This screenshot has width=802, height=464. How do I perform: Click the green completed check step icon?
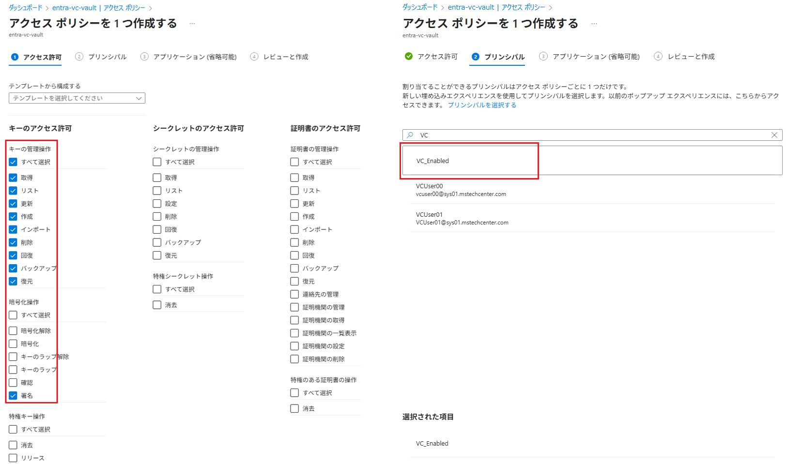[x=409, y=57]
